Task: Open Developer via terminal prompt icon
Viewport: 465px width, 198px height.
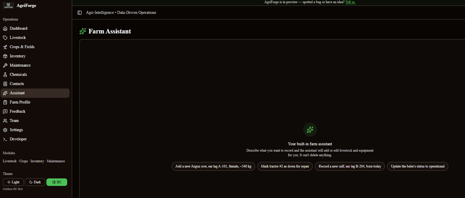Action: point(5,139)
